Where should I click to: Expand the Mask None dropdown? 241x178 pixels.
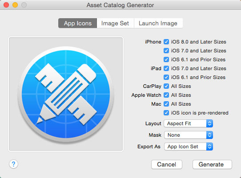point(188,135)
